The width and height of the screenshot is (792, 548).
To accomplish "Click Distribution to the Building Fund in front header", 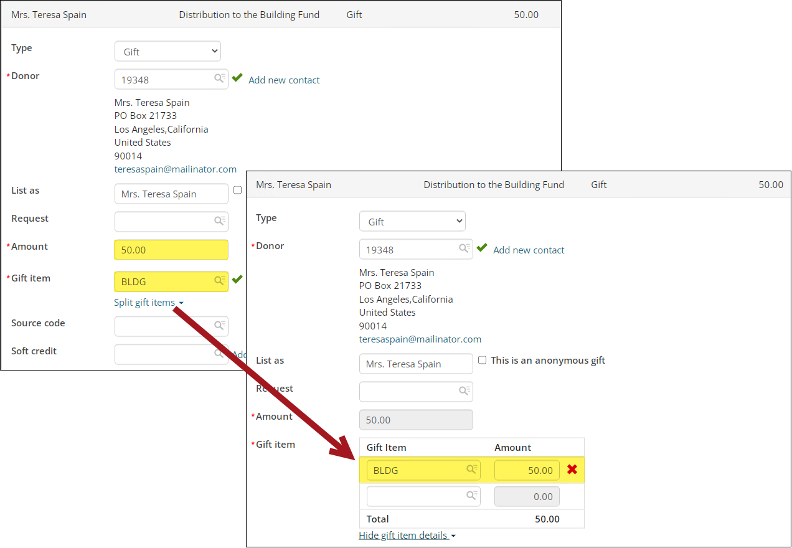I will [x=494, y=184].
